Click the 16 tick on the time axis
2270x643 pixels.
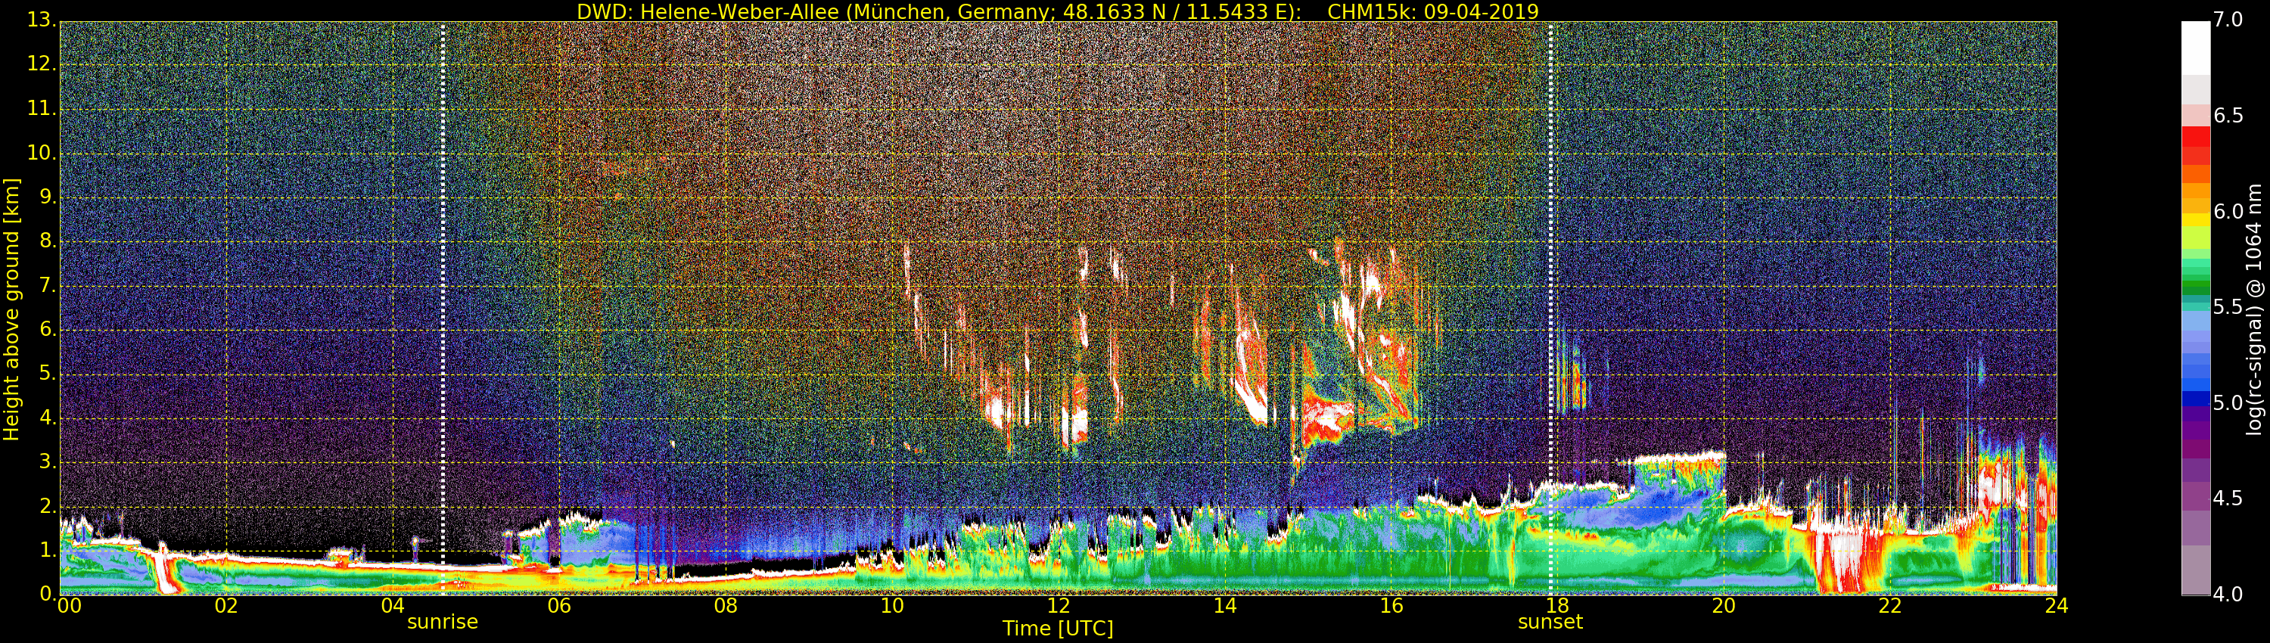pos(1392,605)
